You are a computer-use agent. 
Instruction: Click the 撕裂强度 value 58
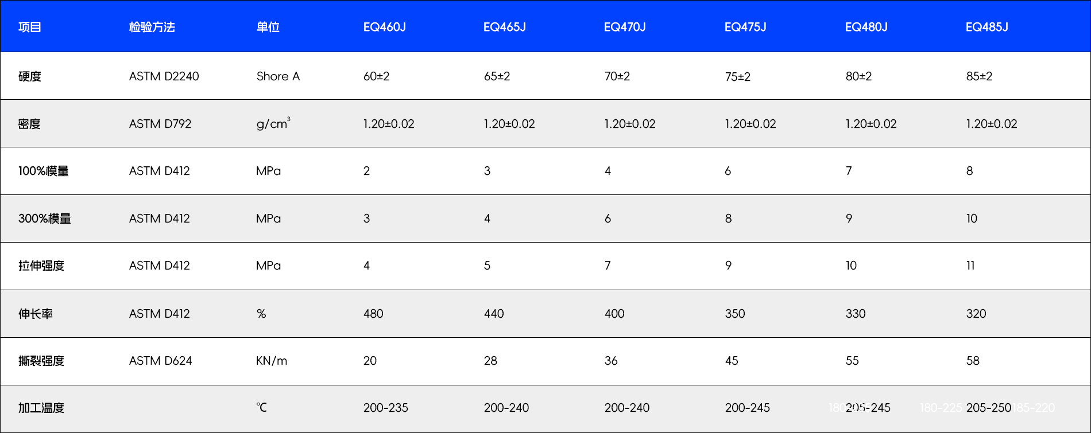coord(973,361)
